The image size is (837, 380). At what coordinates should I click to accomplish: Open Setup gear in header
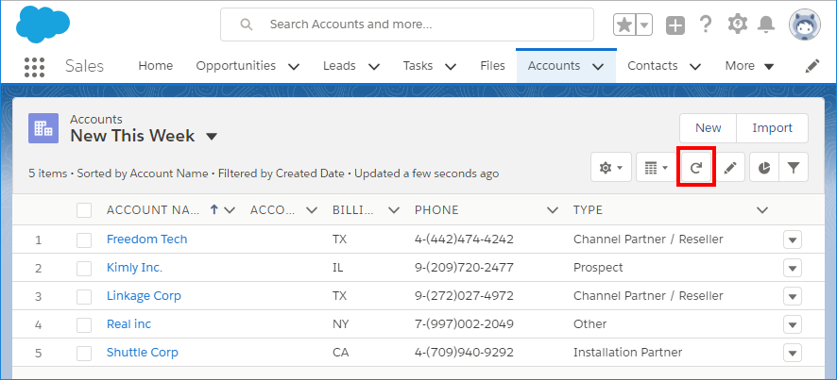[737, 25]
